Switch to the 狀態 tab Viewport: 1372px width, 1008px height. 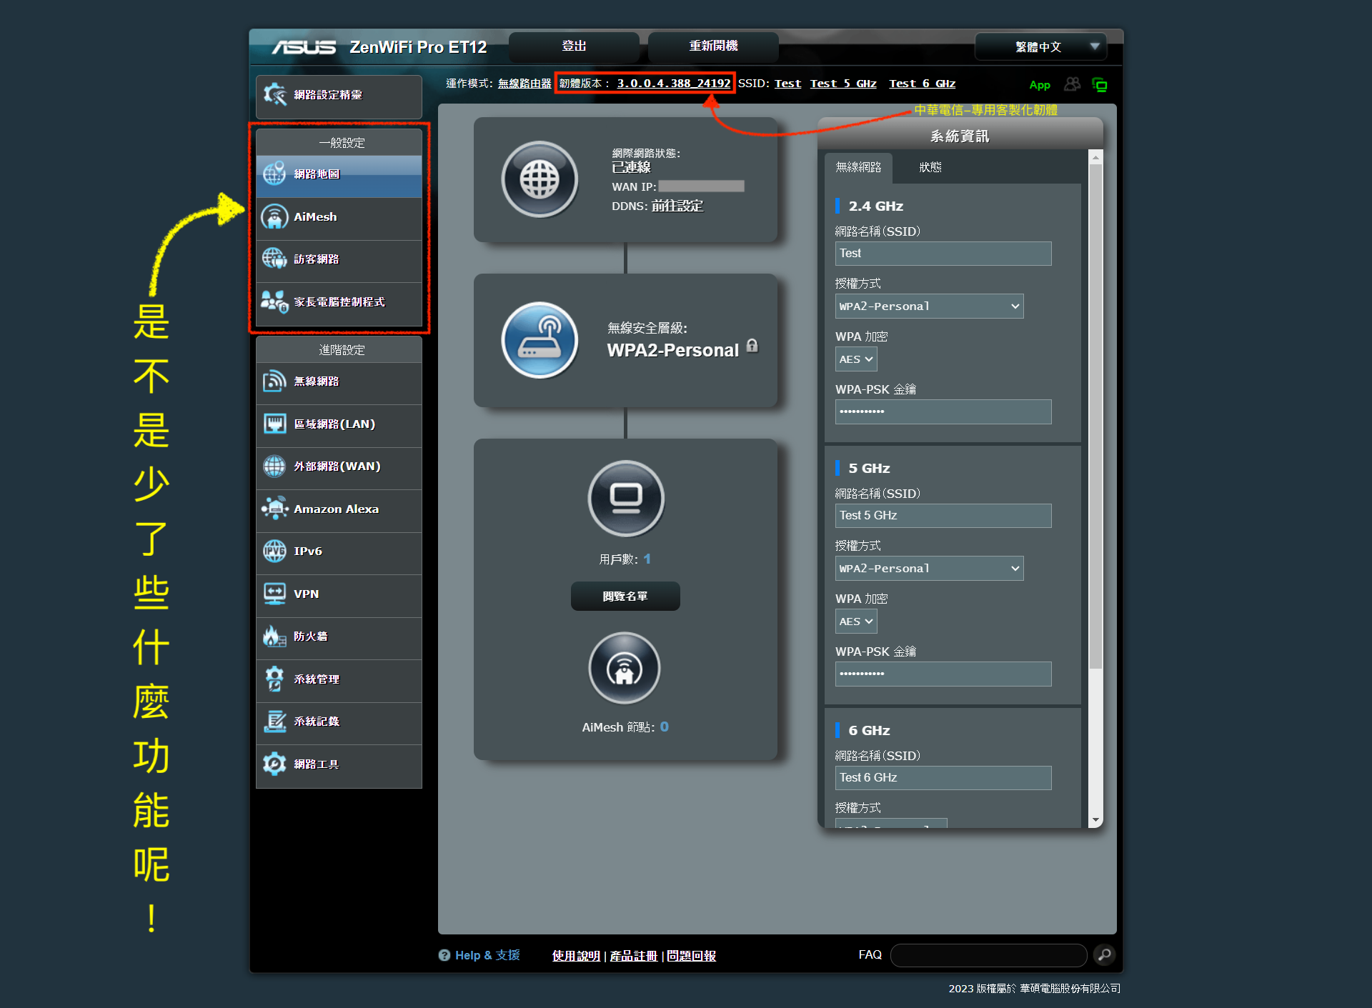point(930,167)
